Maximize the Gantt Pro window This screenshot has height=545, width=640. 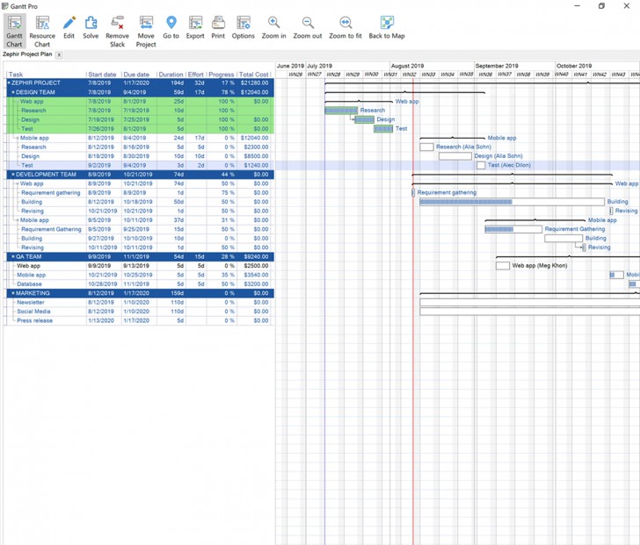point(601,6)
